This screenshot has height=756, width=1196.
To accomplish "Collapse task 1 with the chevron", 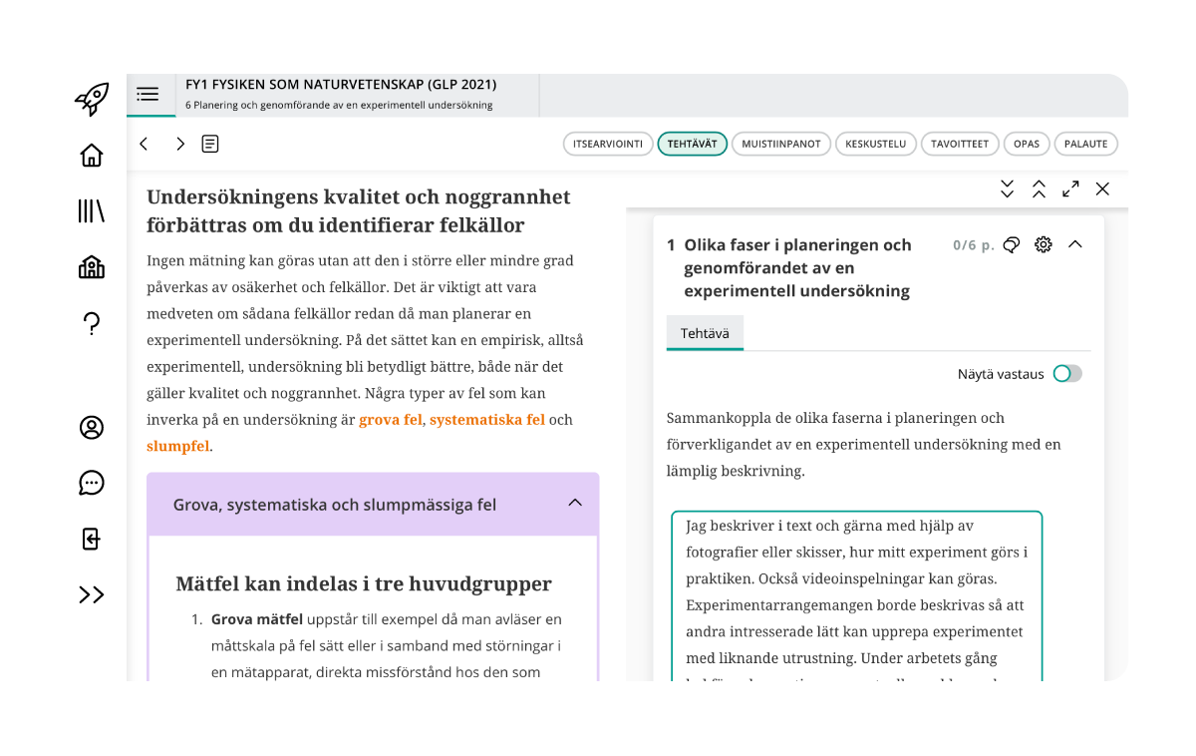I will coord(1074,244).
